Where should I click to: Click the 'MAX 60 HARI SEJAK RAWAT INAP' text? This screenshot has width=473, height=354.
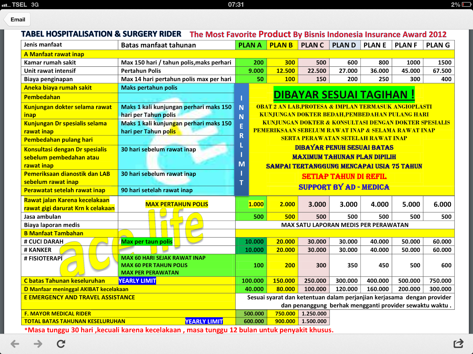[163, 258]
